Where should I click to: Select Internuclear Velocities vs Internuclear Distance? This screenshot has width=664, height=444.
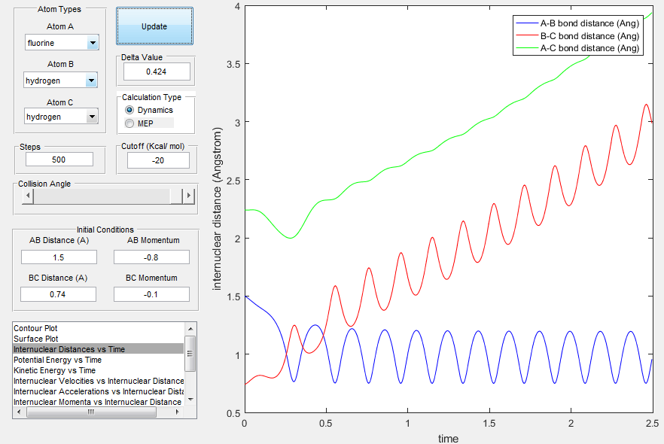pyautogui.click(x=99, y=381)
